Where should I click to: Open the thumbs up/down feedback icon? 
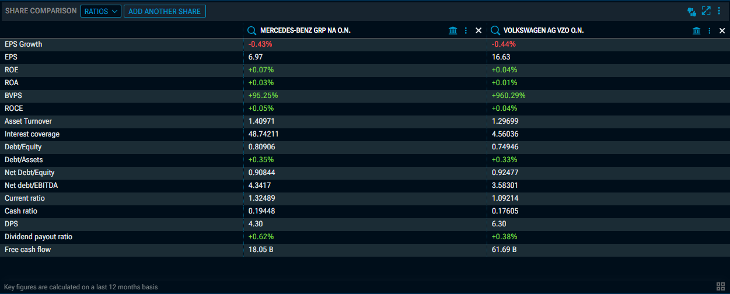point(692,11)
